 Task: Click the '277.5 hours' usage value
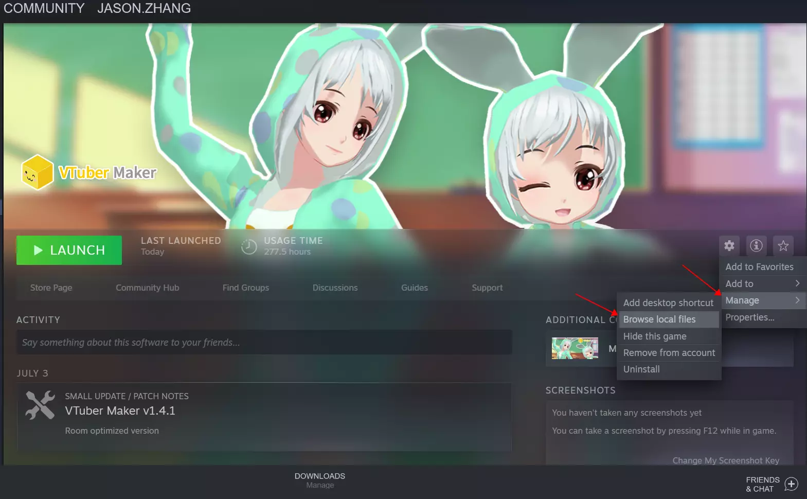(288, 252)
